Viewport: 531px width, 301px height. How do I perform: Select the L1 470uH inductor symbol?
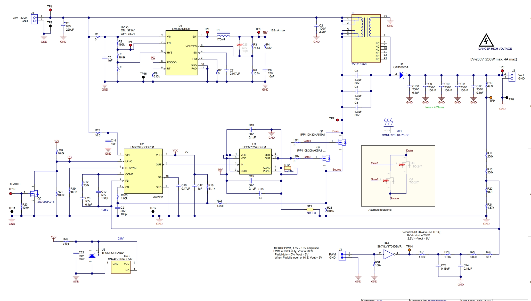223,36
